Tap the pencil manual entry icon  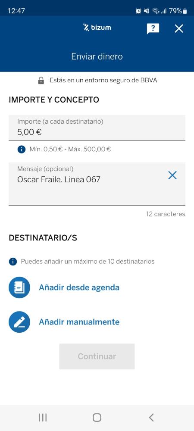point(19,322)
